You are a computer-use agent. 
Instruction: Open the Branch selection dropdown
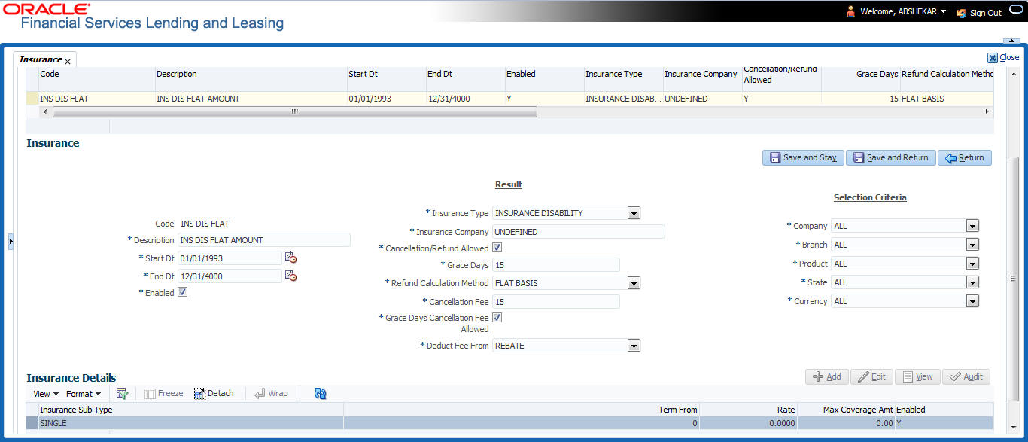[972, 245]
